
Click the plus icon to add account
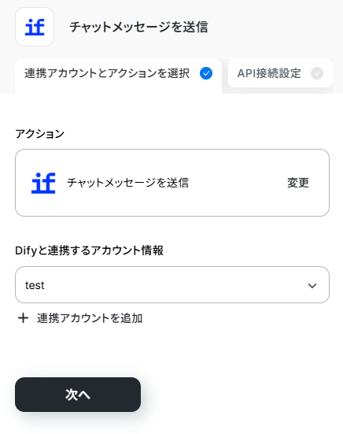(24, 318)
